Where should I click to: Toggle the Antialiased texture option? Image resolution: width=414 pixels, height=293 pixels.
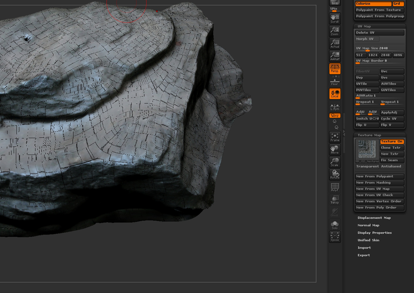392,166
